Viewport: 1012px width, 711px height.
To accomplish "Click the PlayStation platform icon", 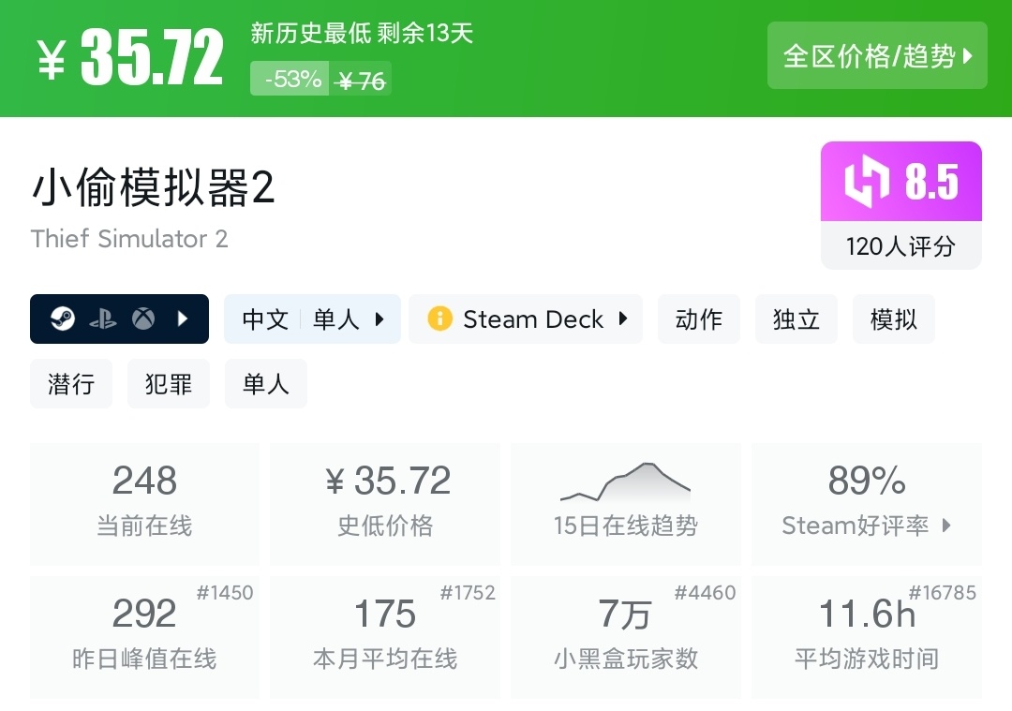I will 103,319.
